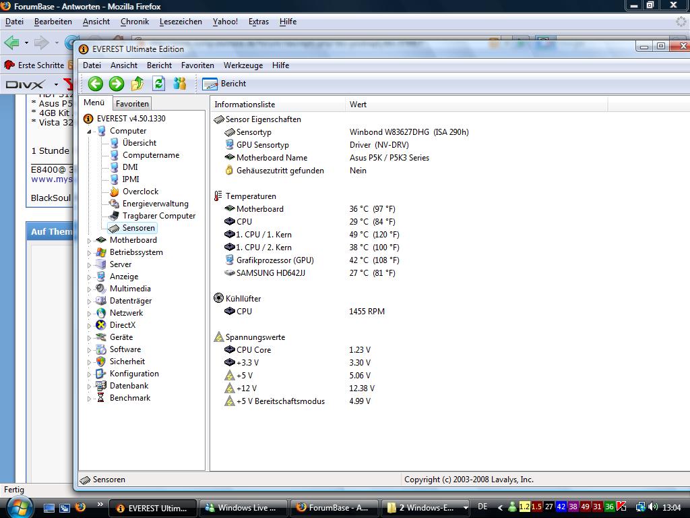
Task: Click the Betriebssystem Windows flag icon
Action: coord(101,252)
